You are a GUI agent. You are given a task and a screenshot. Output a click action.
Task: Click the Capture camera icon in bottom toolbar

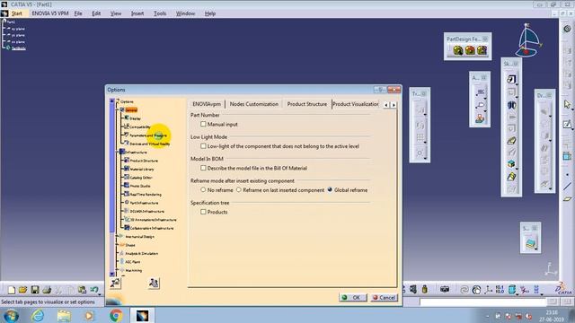coord(445,290)
